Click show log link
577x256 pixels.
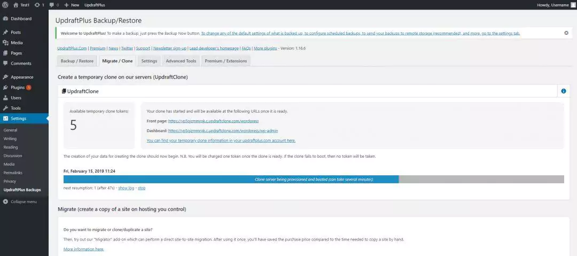(x=126, y=188)
